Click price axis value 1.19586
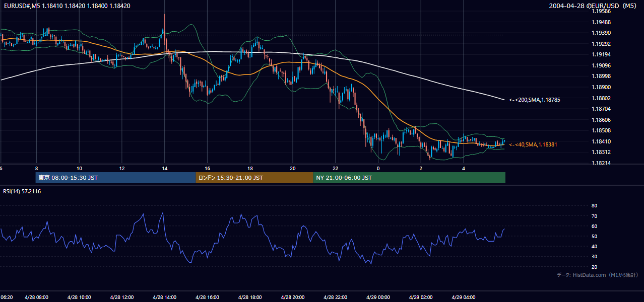 tap(601, 11)
